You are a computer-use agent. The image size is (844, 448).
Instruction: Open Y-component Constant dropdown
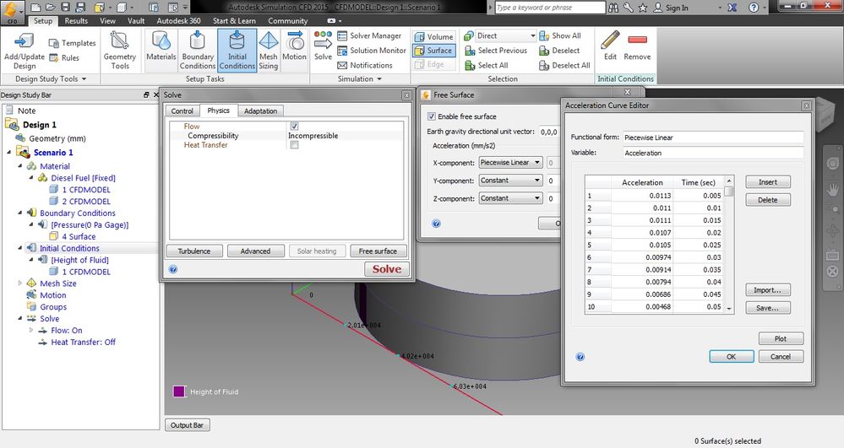510,181
